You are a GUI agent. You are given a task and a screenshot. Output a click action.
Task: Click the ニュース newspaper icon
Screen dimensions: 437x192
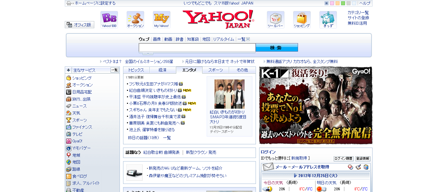69,106
